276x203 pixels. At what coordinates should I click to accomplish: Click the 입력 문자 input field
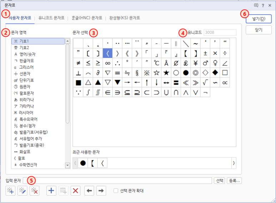(x=117, y=181)
